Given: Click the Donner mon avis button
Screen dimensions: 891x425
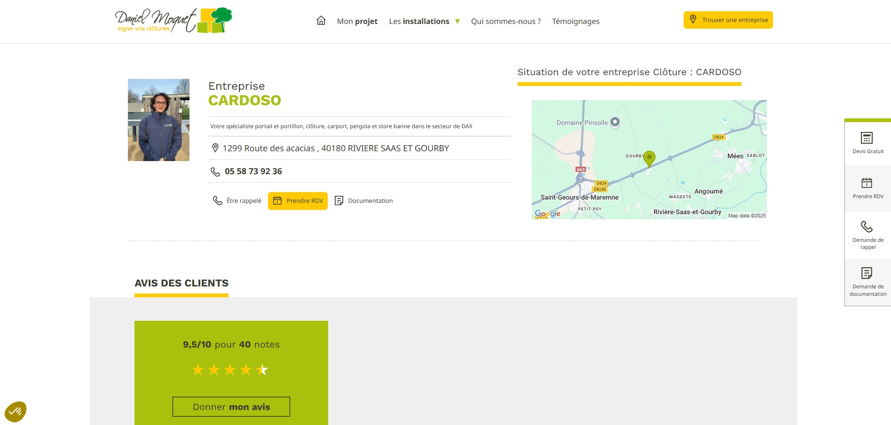Looking at the screenshot, I should click(x=231, y=407).
